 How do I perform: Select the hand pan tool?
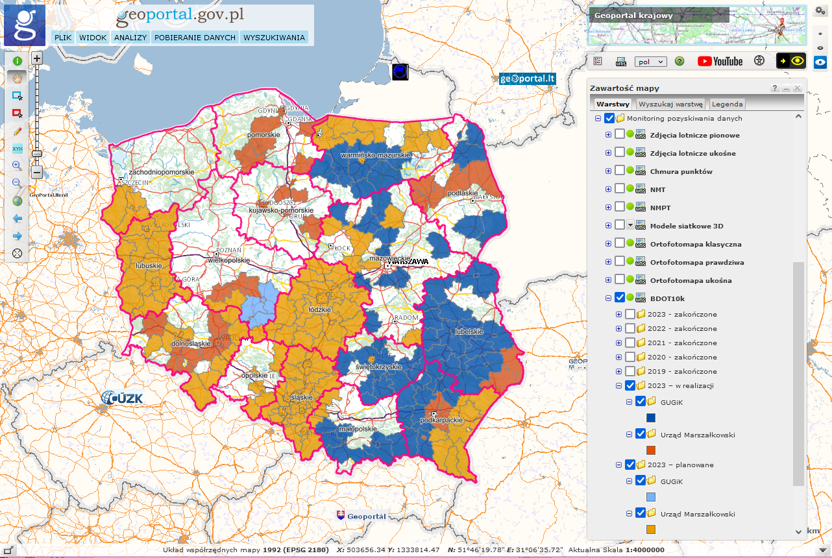18,78
